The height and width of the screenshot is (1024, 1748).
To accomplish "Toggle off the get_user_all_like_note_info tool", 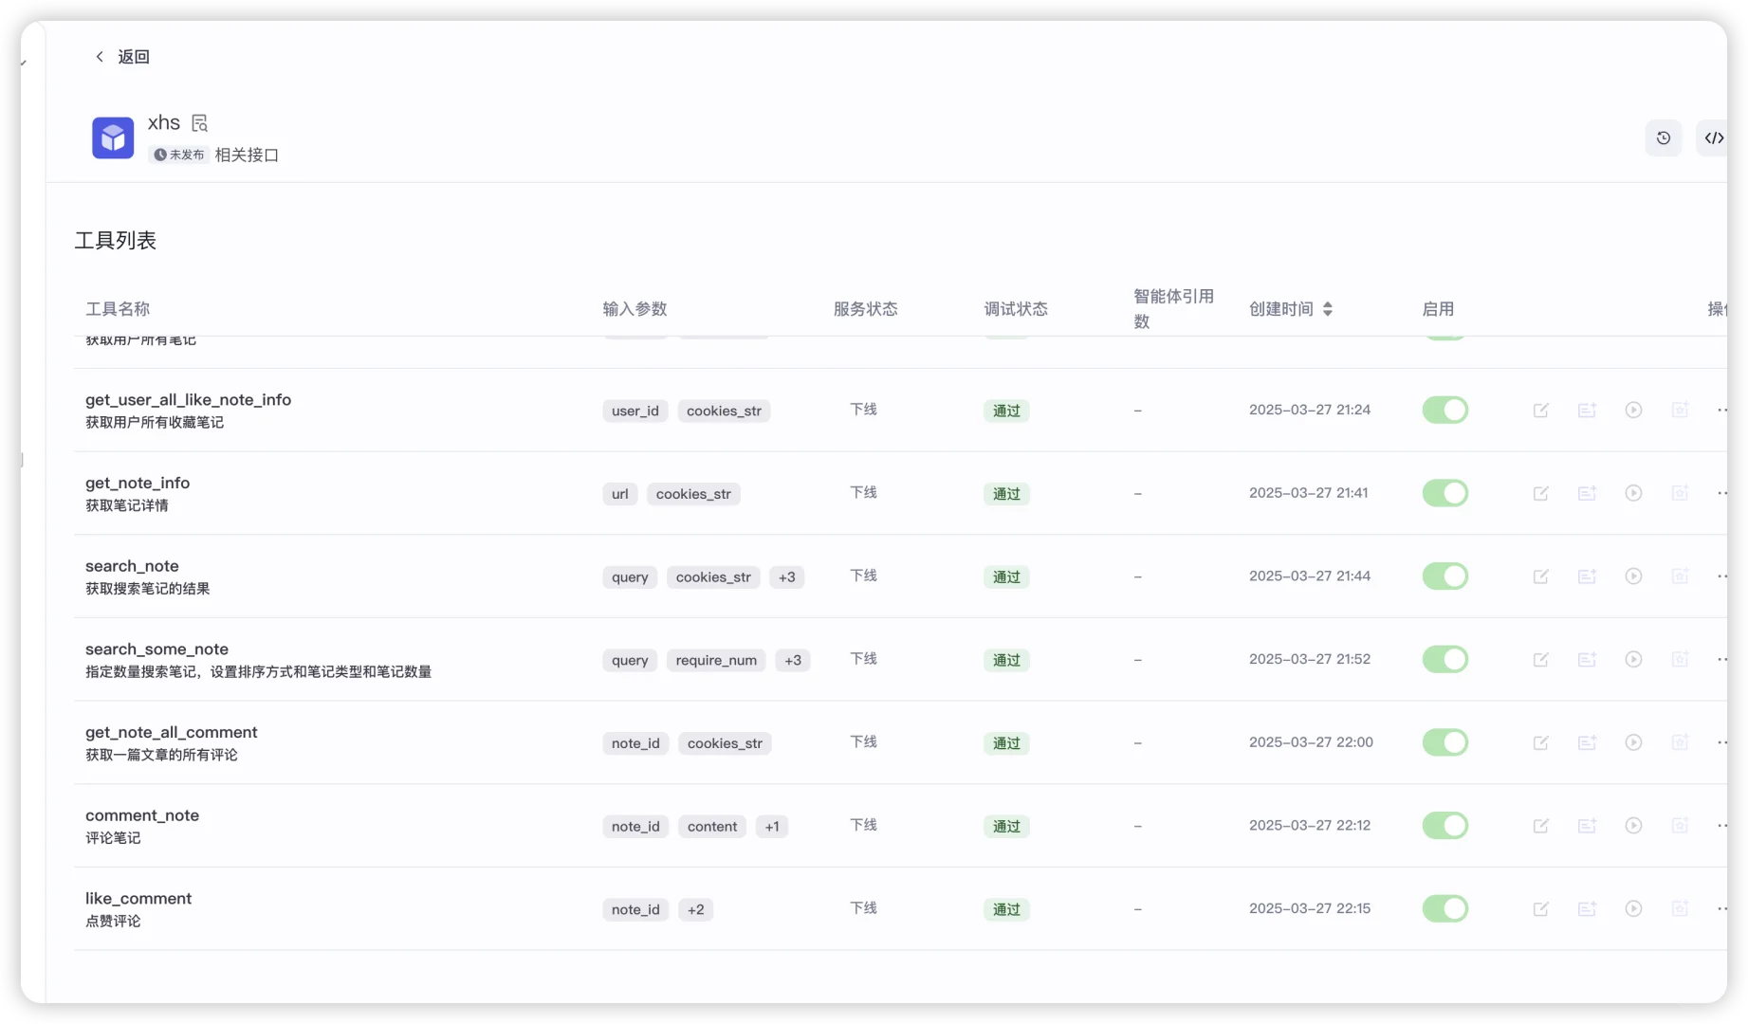I will coord(1444,410).
